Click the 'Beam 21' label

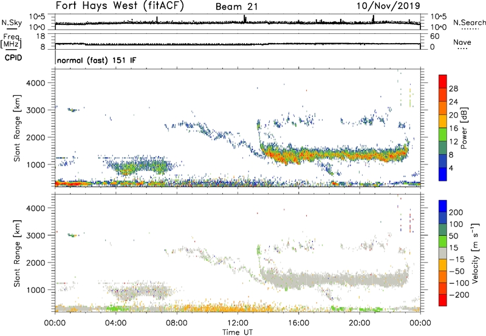pos(236,7)
